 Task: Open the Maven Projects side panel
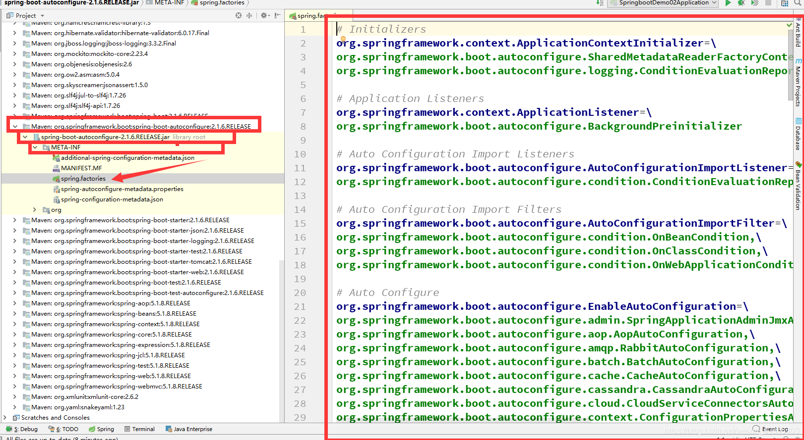798,82
